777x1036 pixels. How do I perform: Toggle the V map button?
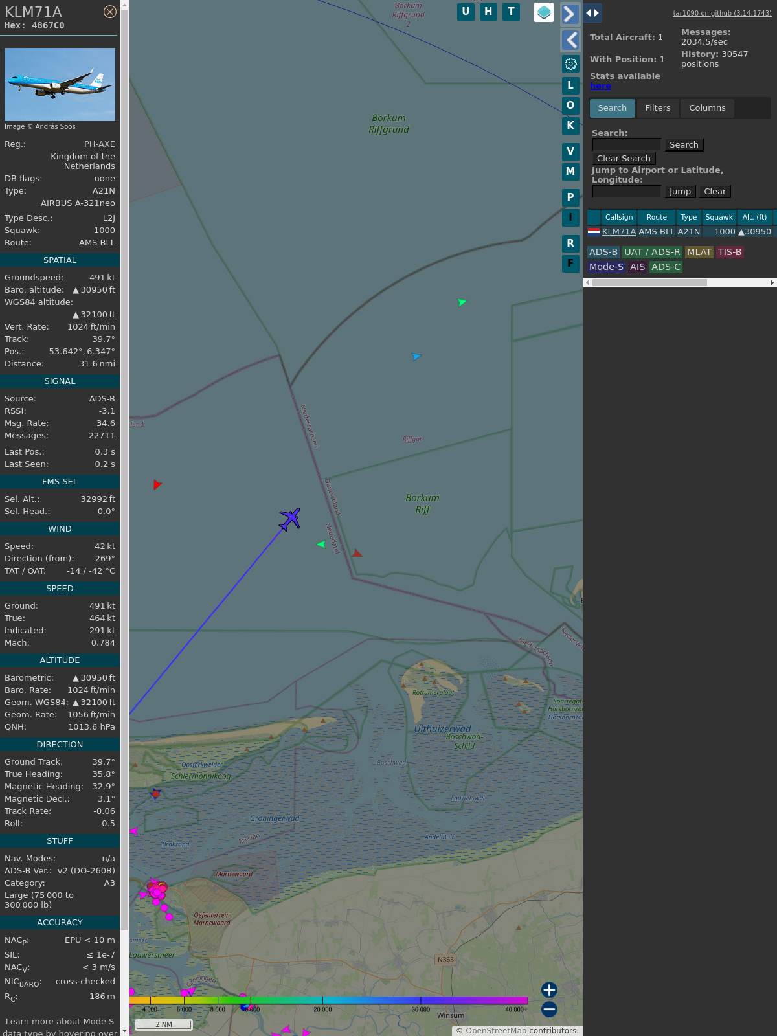570,152
